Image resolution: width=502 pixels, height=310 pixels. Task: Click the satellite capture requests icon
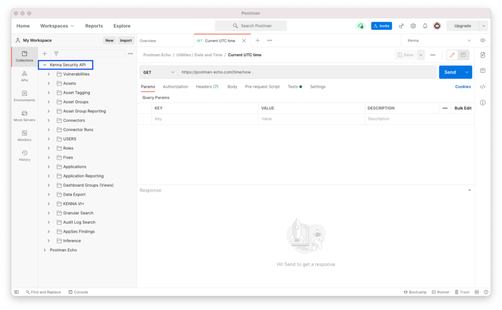tap(401, 26)
